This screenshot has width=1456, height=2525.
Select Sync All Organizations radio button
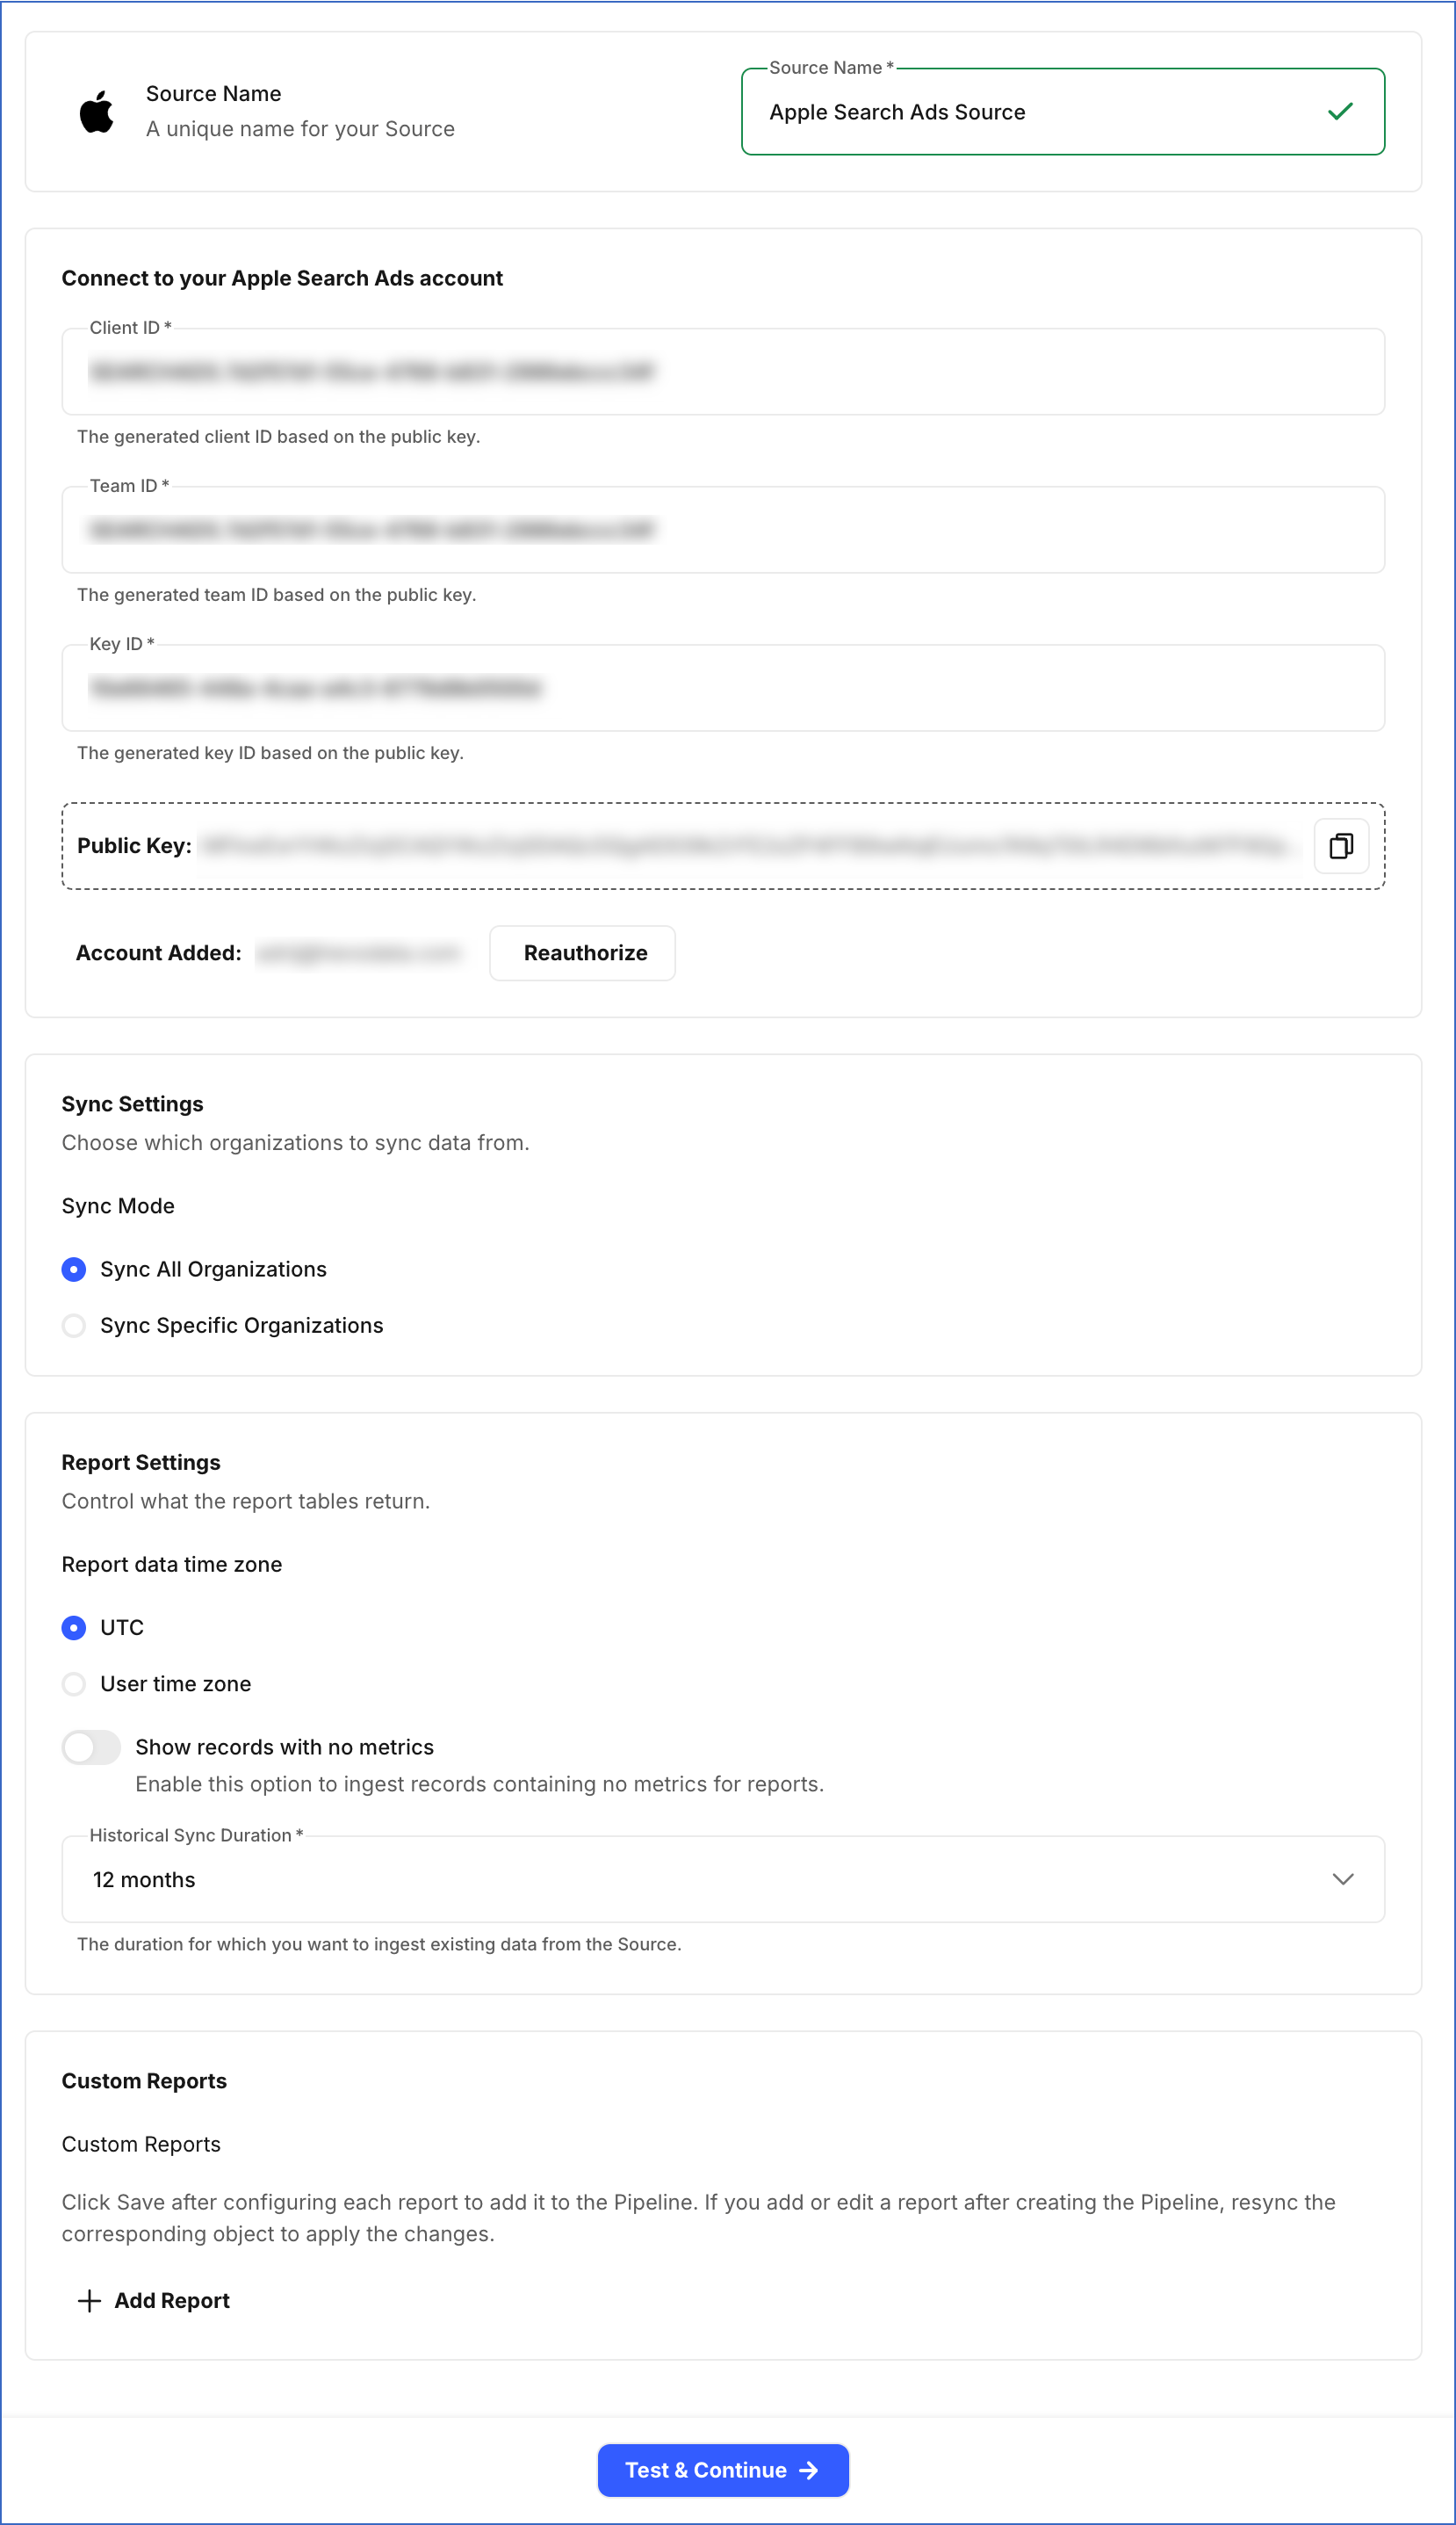pyautogui.click(x=74, y=1270)
